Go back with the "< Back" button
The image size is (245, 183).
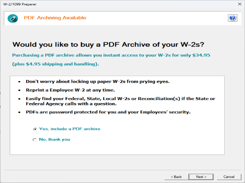(x=176, y=176)
